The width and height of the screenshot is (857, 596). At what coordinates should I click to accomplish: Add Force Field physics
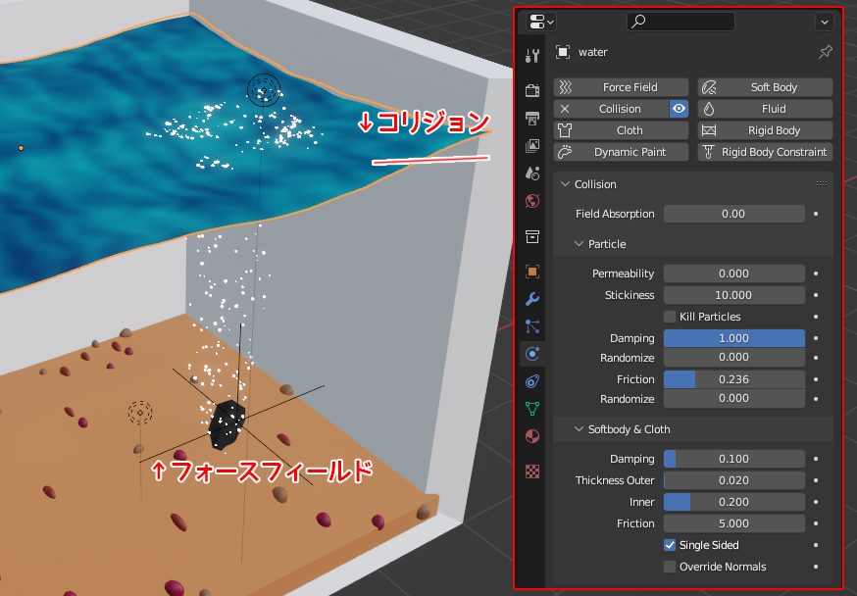click(x=621, y=87)
